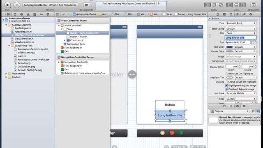Show the Breakpoint navigator
The image size is (263, 148).
point(41,14)
